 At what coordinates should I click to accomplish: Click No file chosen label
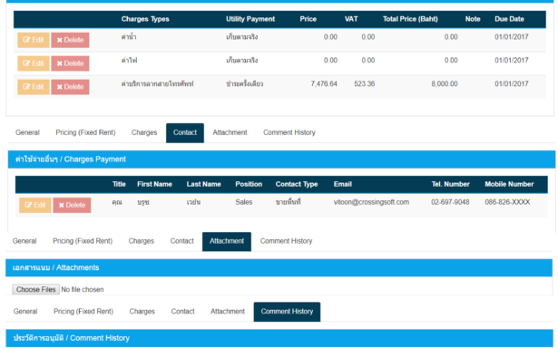pos(83,290)
